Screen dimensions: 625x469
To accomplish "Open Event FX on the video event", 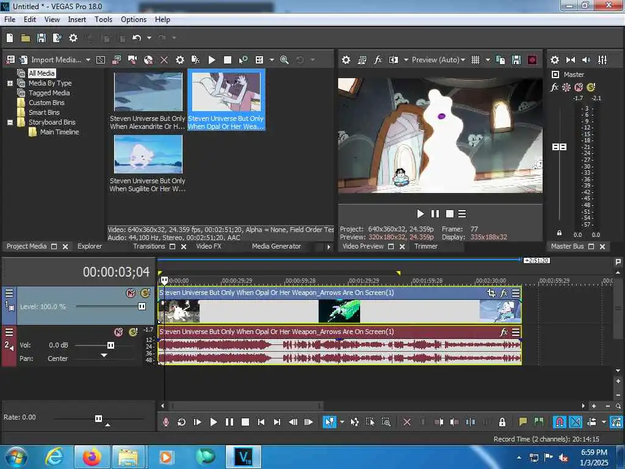I will (504, 293).
